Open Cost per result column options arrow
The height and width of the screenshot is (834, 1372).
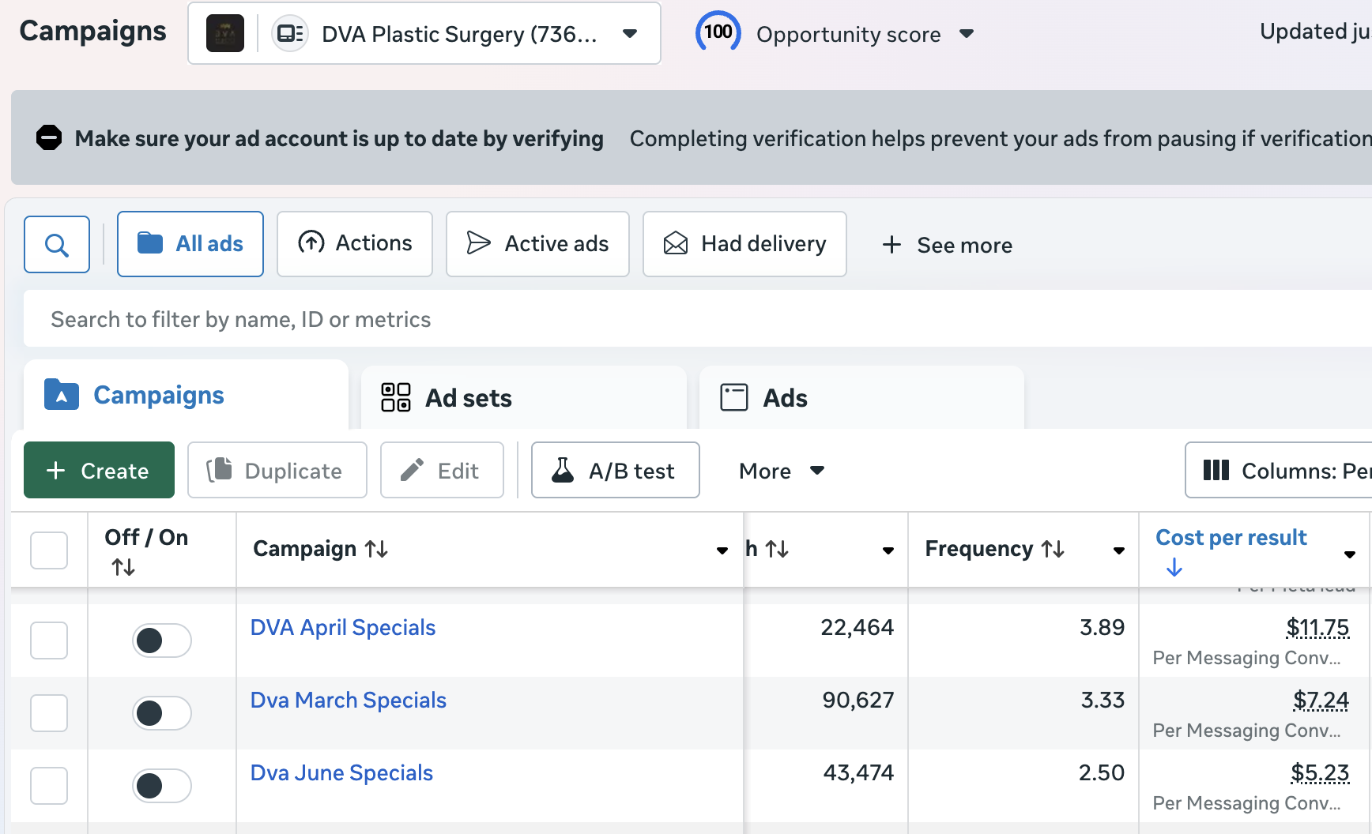pyautogui.click(x=1350, y=554)
